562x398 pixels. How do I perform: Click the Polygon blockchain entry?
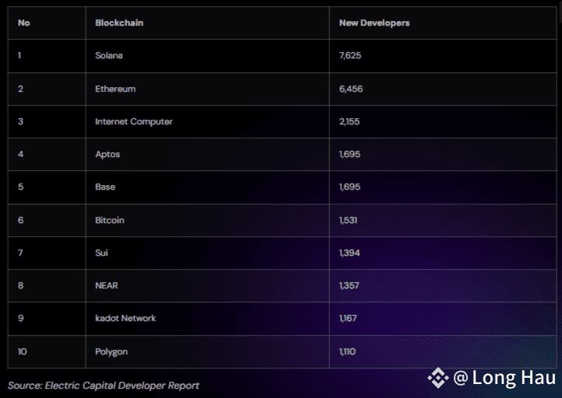(x=111, y=352)
